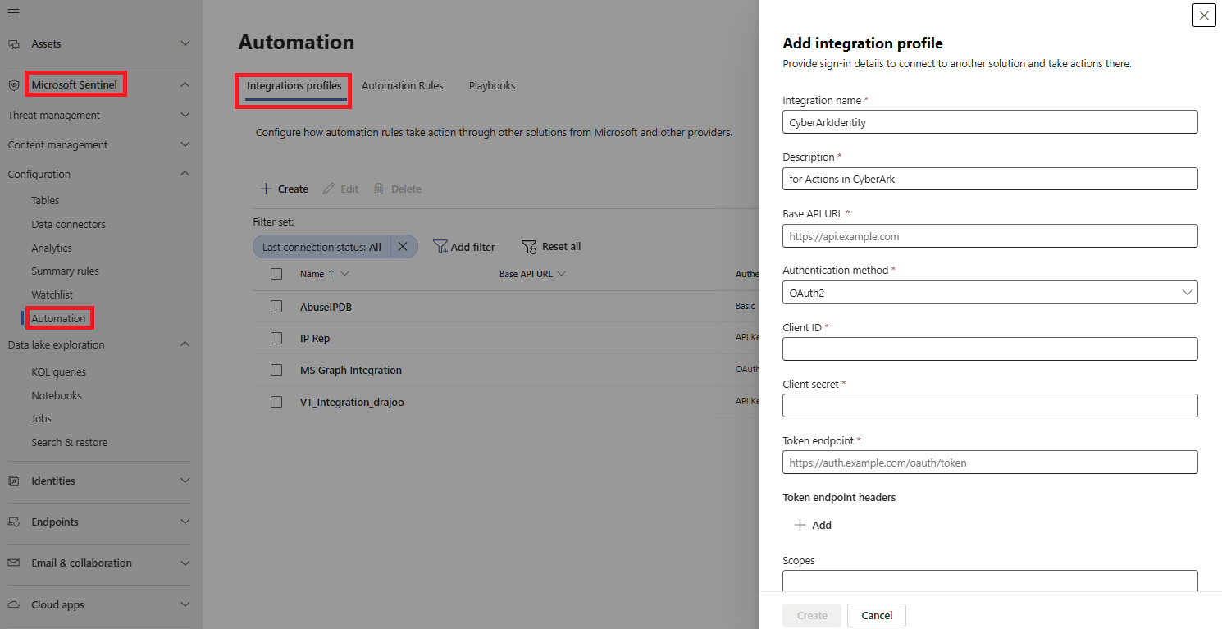Click the Base API URL field
This screenshot has height=629, width=1222.
coord(990,236)
